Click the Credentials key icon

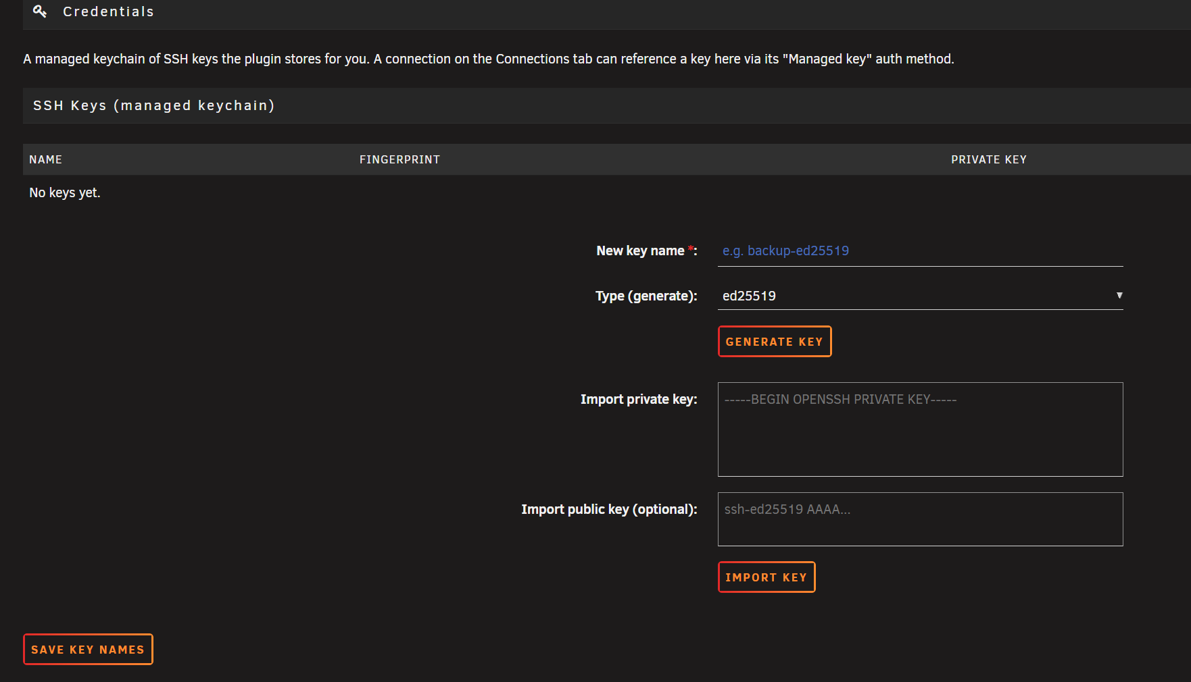coord(40,11)
